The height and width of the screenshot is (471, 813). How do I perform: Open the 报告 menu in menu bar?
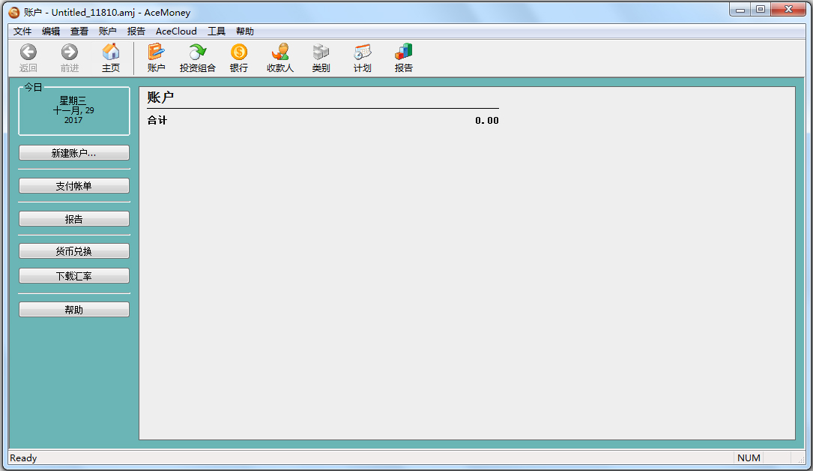point(136,31)
